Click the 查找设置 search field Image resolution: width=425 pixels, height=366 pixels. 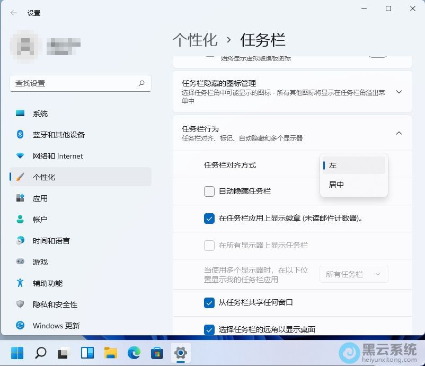[73, 83]
